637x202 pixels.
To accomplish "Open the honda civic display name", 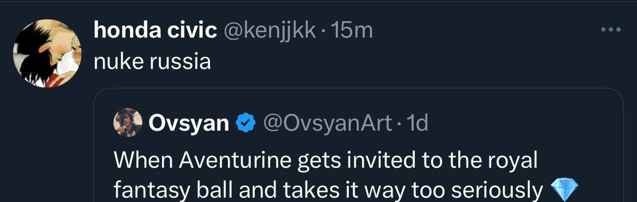I will coord(155,31).
